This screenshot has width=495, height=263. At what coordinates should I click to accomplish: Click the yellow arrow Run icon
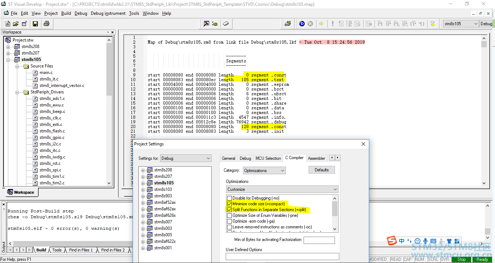(321, 24)
